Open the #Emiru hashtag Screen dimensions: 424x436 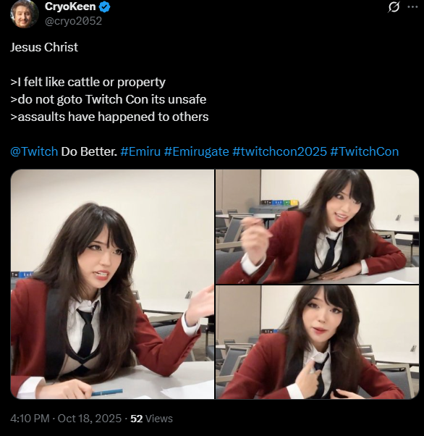click(140, 151)
